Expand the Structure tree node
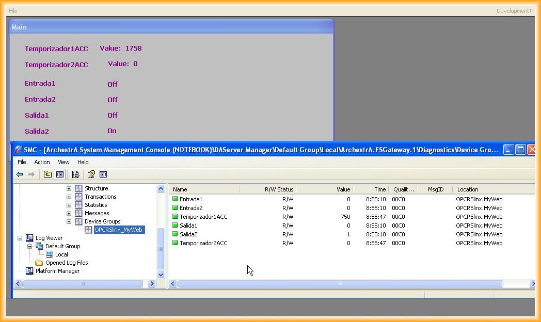This screenshot has height=322, width=541. coord(69,188)
